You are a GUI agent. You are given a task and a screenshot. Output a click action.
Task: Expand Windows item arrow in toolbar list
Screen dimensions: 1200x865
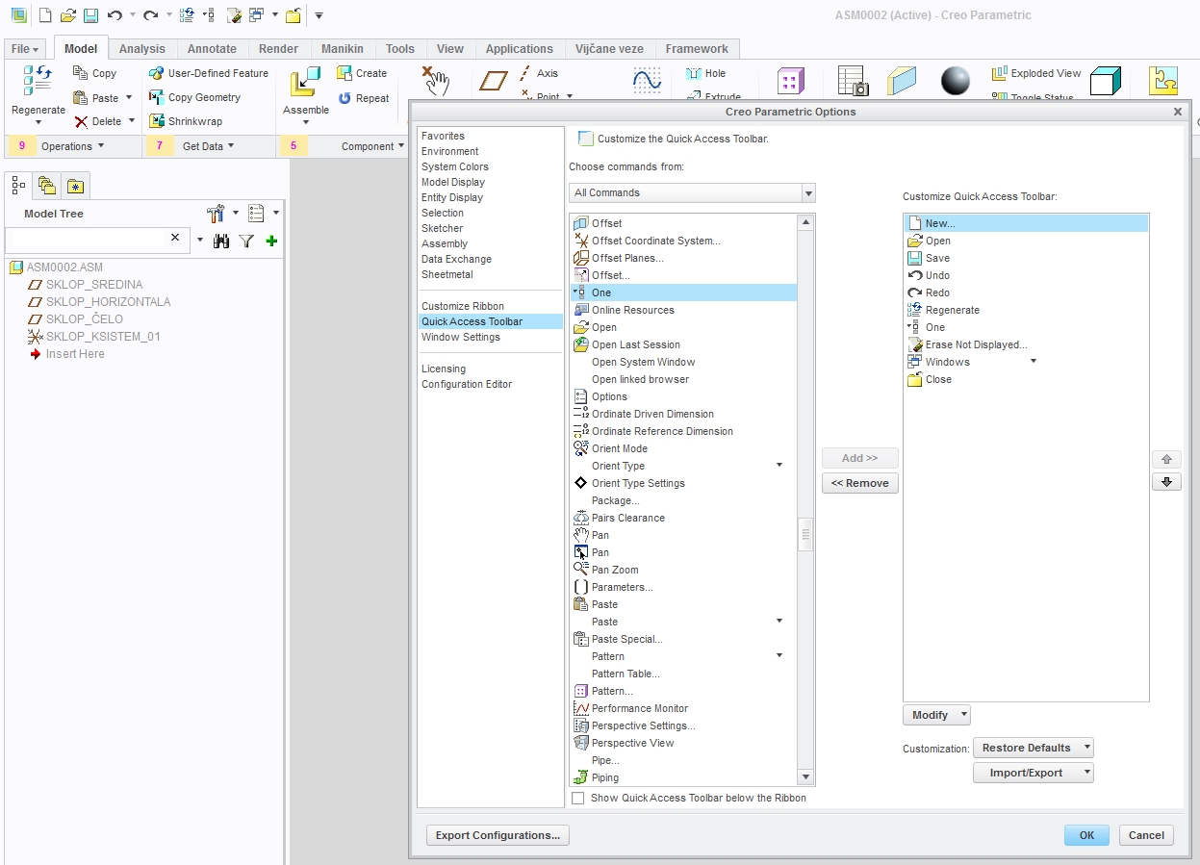1034,362
